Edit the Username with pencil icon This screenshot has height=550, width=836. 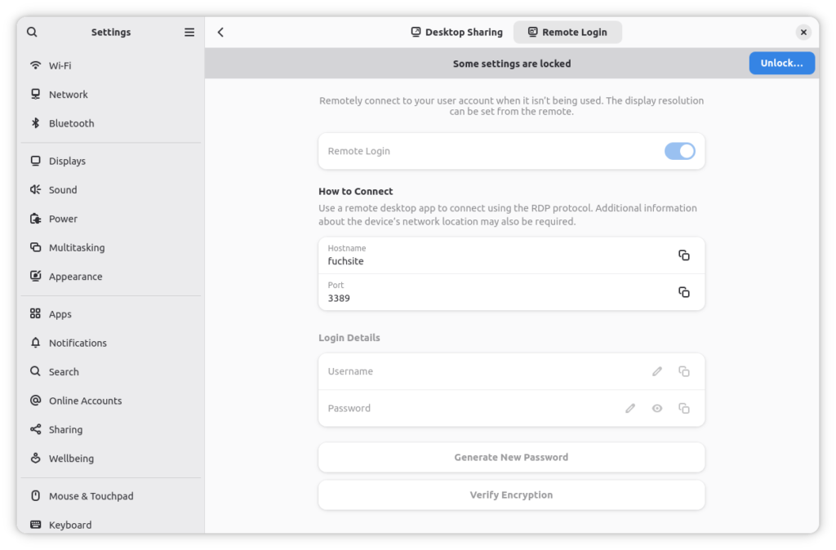657,371
